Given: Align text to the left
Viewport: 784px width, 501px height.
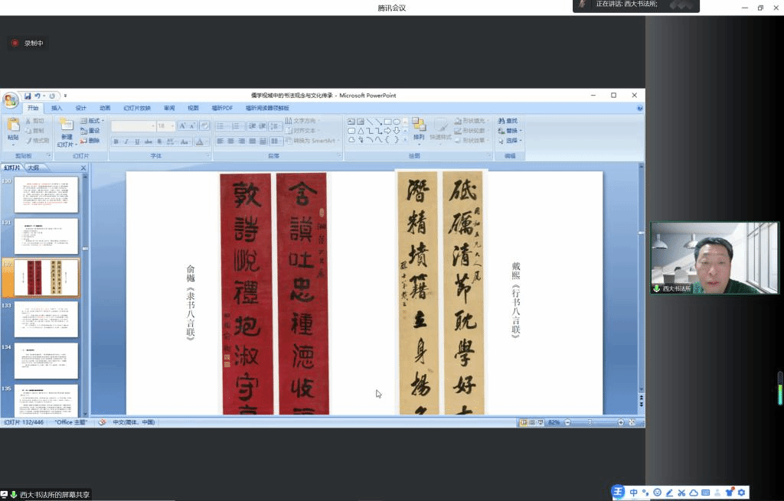Looking at the screenshot, I should point(220,142).
